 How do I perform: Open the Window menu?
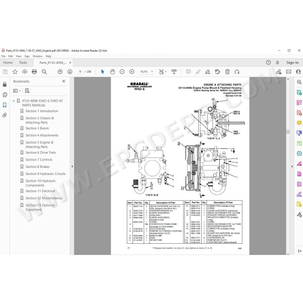38,56
